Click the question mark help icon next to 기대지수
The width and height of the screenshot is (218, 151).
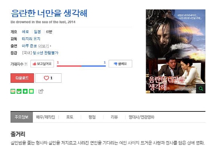[x=26, y=64]
